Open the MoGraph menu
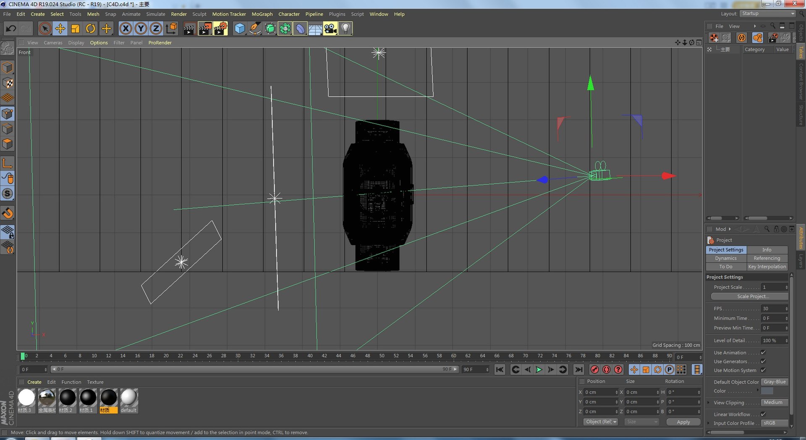Screen dimensions: 806x440 coord(262,14)
